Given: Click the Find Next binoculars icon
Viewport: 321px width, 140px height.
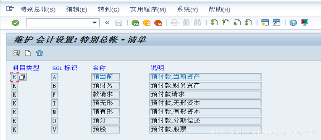Looking at the screenshot, I should [x=198, y=23].
